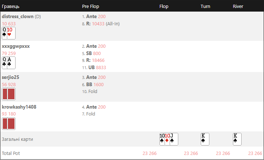
Task: Select the Jack of clubs flop card
Action: point(174,139)
